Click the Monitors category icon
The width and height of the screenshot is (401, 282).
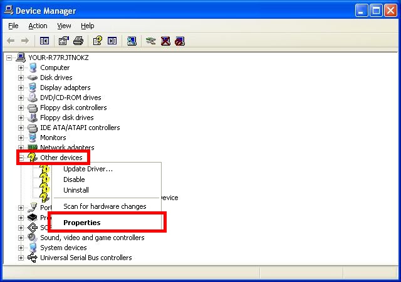pos(33,138)
